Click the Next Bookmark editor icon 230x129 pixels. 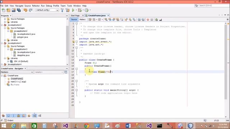pyautogui.click(x=130, y=20)
